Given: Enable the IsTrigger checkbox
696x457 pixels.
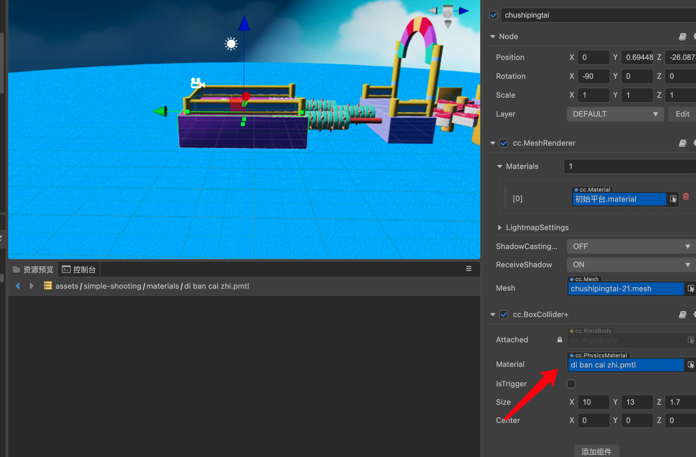Looking at the screenshot, I should 571,384.
